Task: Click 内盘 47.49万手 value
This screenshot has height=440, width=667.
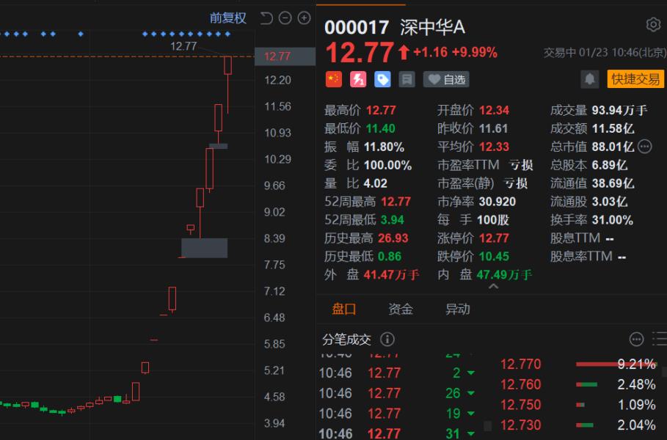Action: pyautogui.click(x=505, y=274)
